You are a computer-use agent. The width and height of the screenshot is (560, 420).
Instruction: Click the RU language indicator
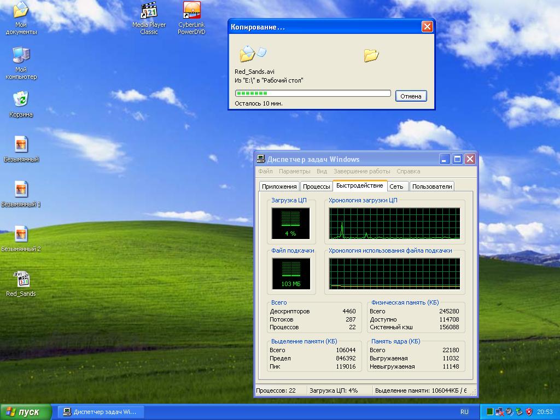point(464,412)
